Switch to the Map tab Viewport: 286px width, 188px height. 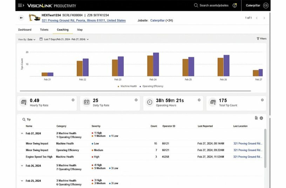(x=80, y=30)
